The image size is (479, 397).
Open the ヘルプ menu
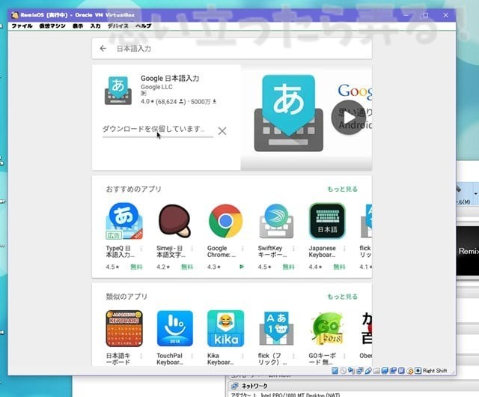pyautogui.click(x=143, y=26)
